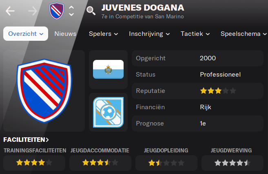This screenshot has width=268, height=174.
Task: Go forward with the right arrow
Action: coord(33,11)
